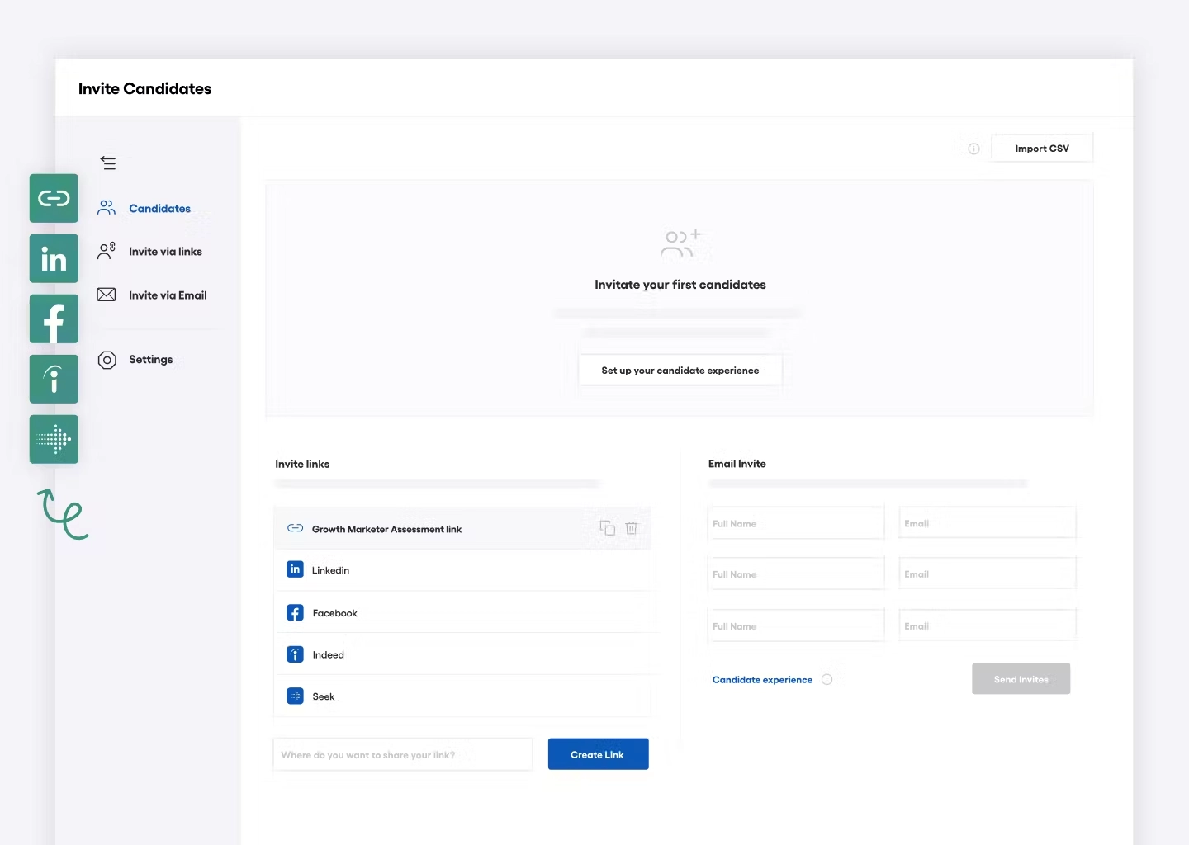
Task: Click Set up your candidate experience
Action: [680, 371]
